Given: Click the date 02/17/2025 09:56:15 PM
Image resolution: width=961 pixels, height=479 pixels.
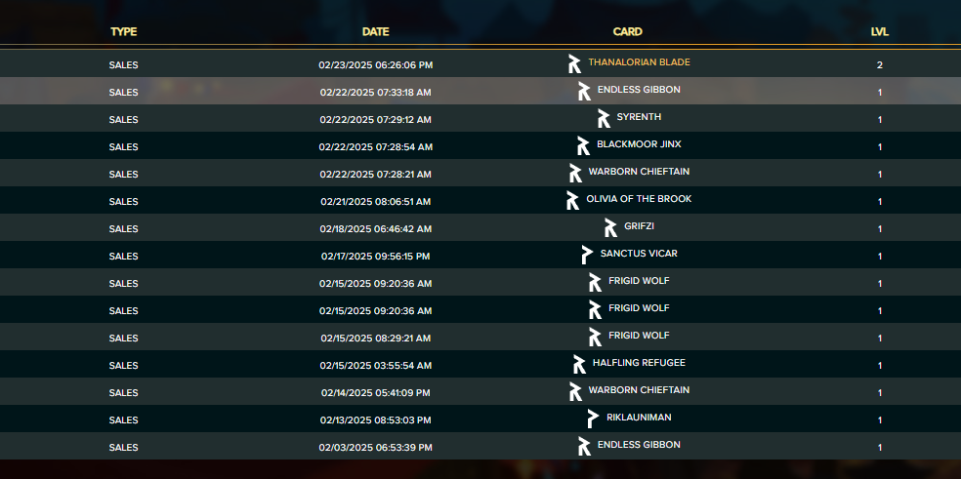Looking at the screenshot, I should [x=376, y=257].
